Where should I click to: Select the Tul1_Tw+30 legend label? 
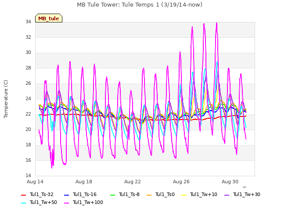(247, 194)
